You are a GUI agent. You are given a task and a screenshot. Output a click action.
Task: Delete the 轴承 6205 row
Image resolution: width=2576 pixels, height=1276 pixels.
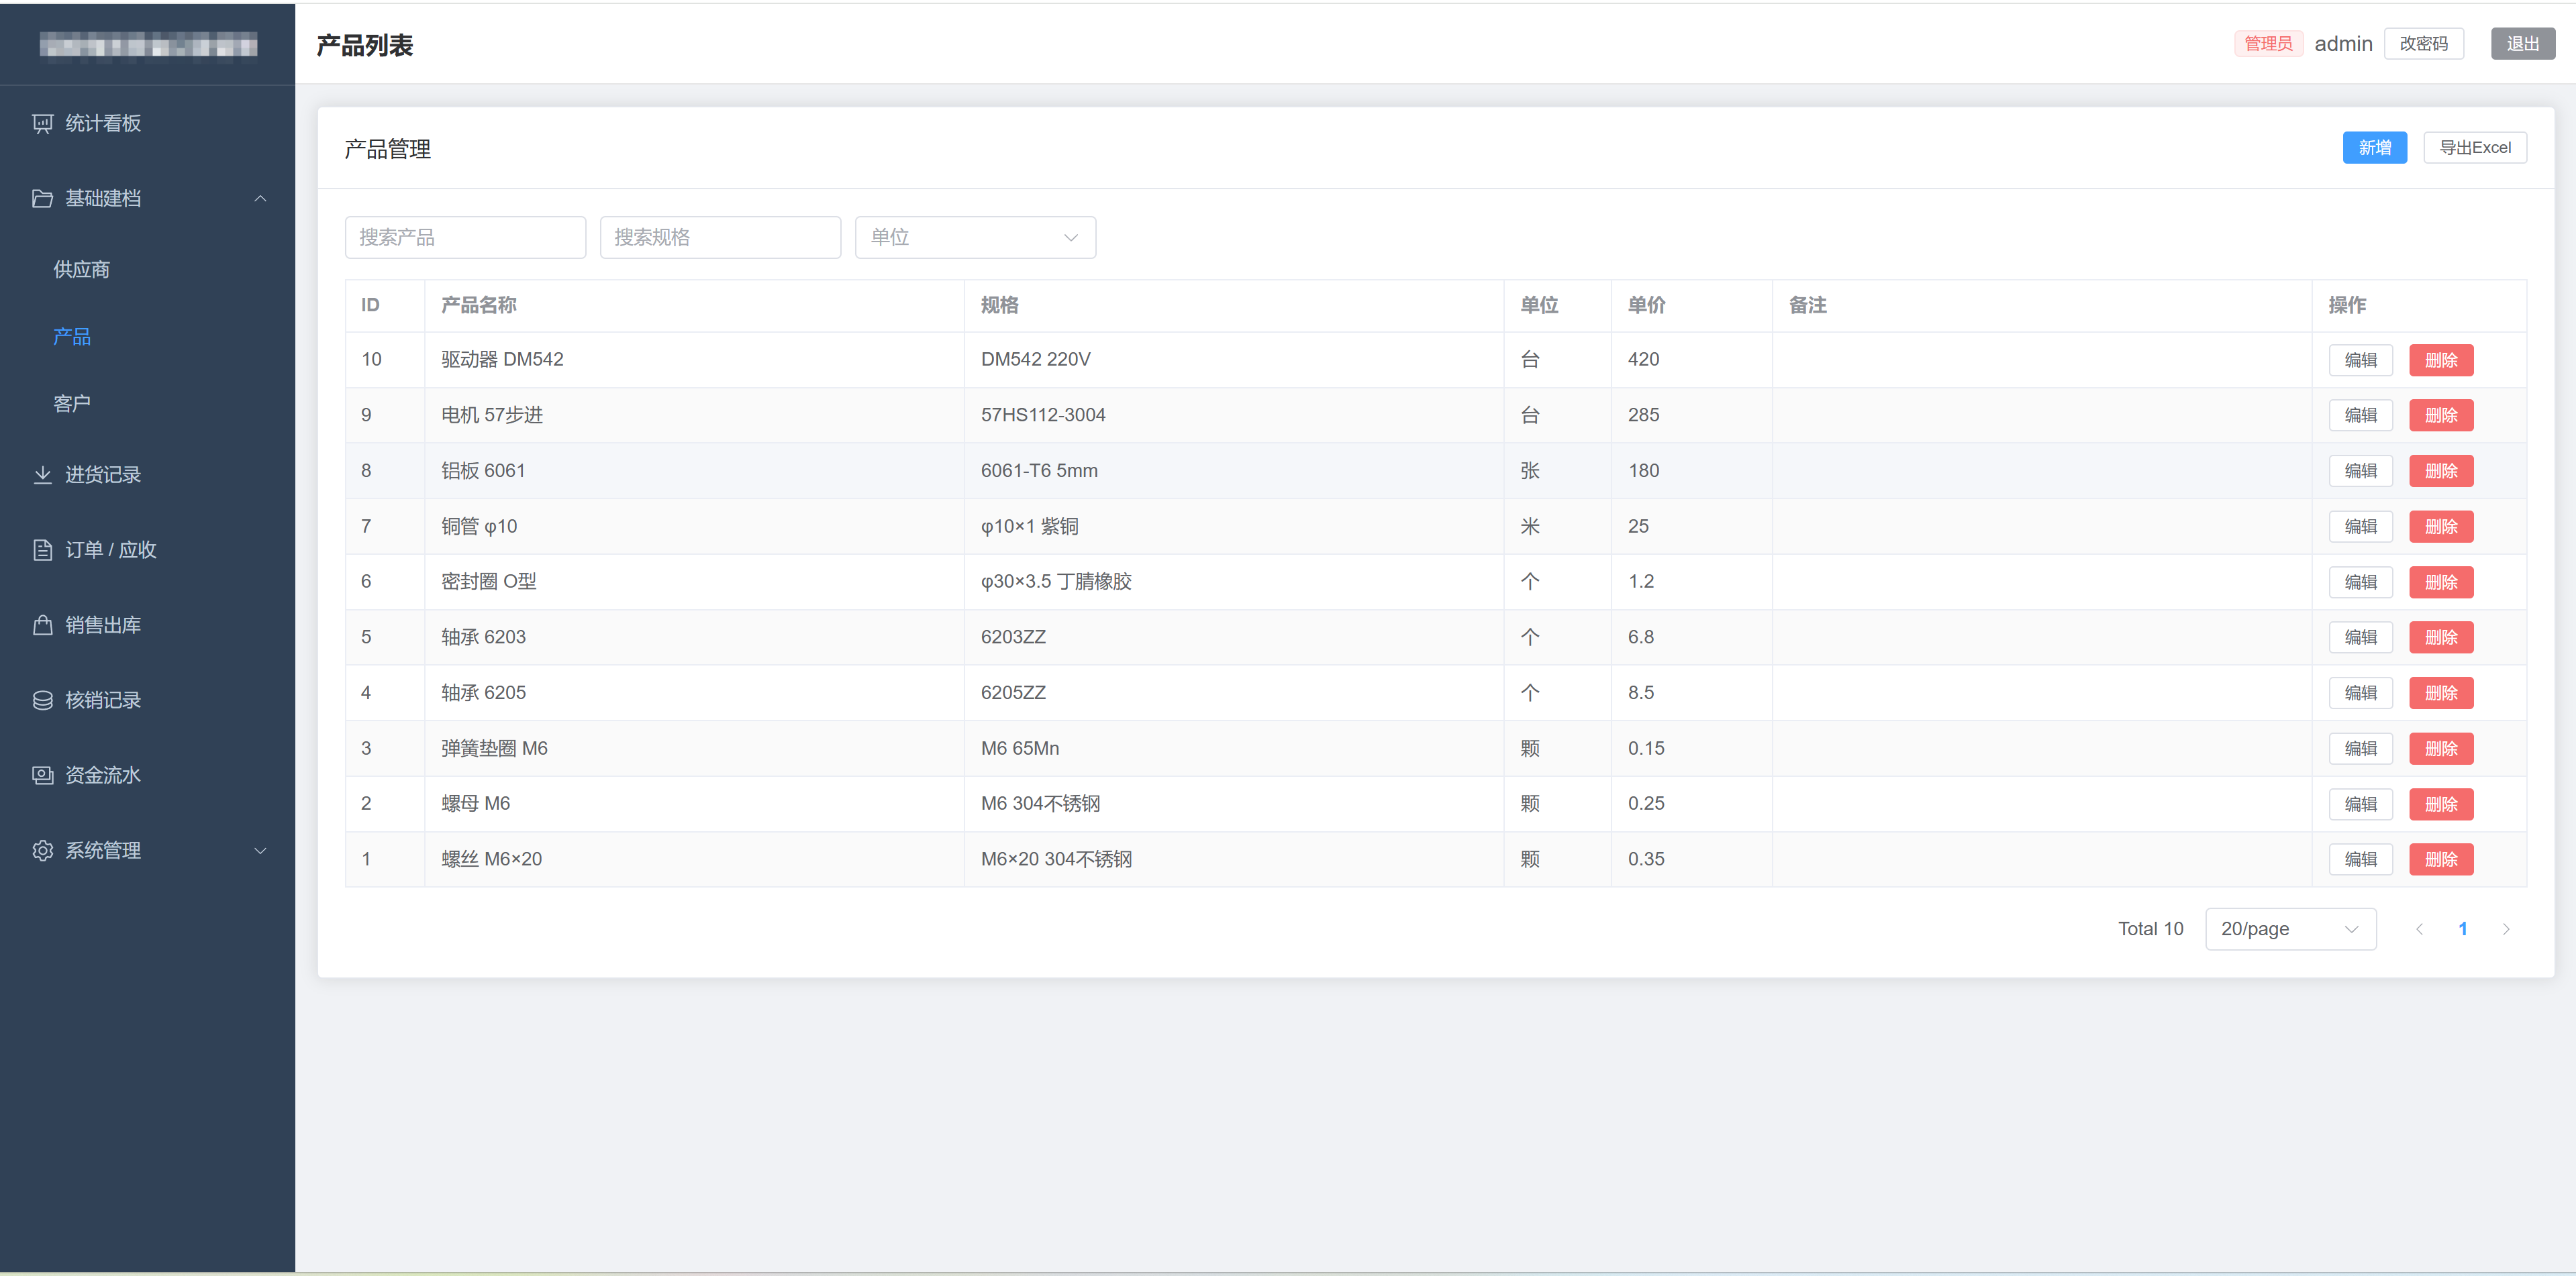2441,692
